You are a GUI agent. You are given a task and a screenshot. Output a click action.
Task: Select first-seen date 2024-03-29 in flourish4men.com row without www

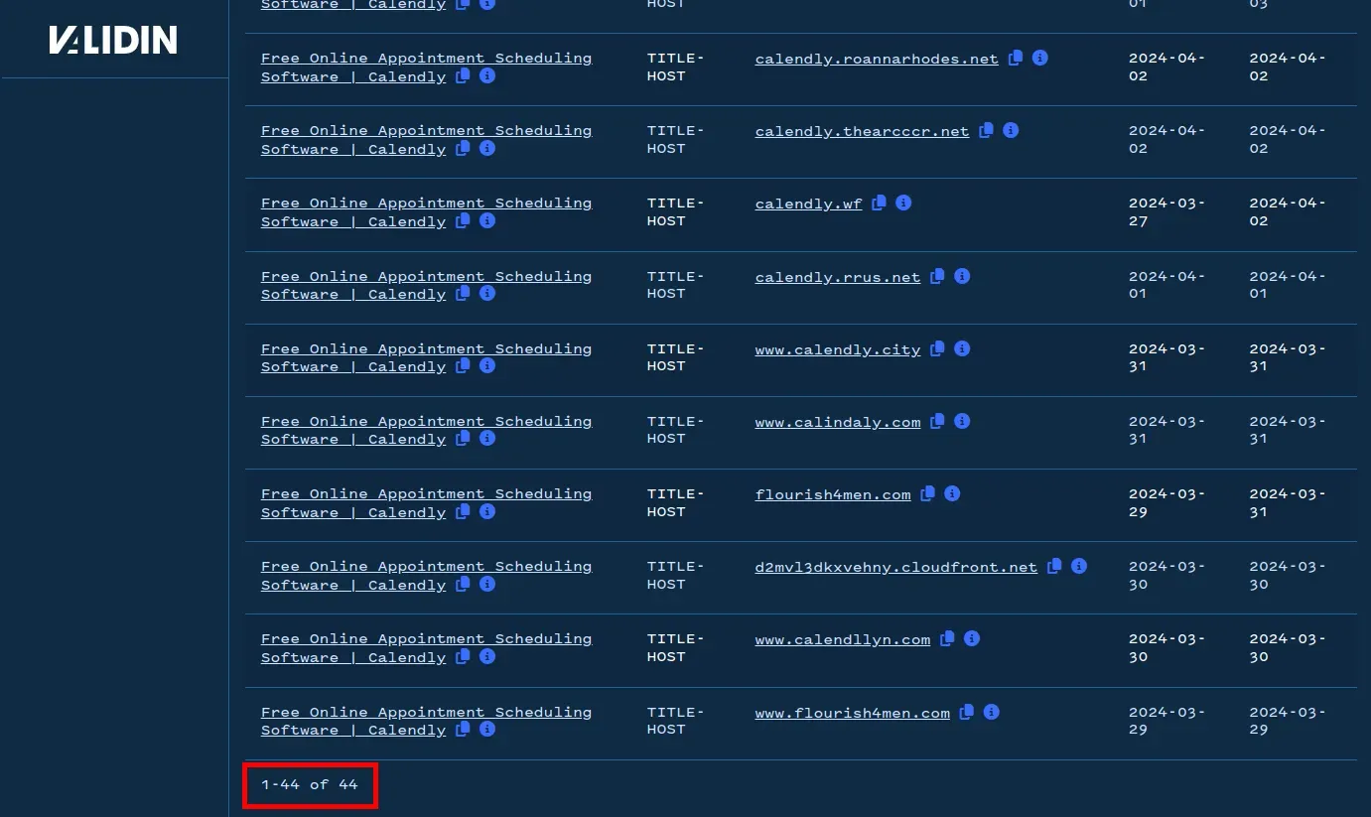tap(1166, 502)
